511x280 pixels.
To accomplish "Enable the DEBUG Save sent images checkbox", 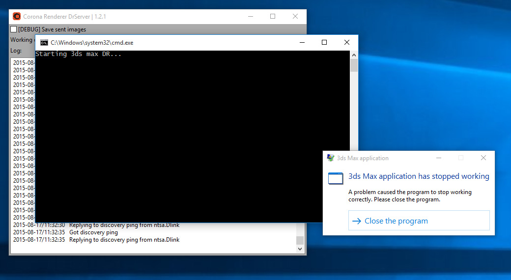I will coord(14,29).
